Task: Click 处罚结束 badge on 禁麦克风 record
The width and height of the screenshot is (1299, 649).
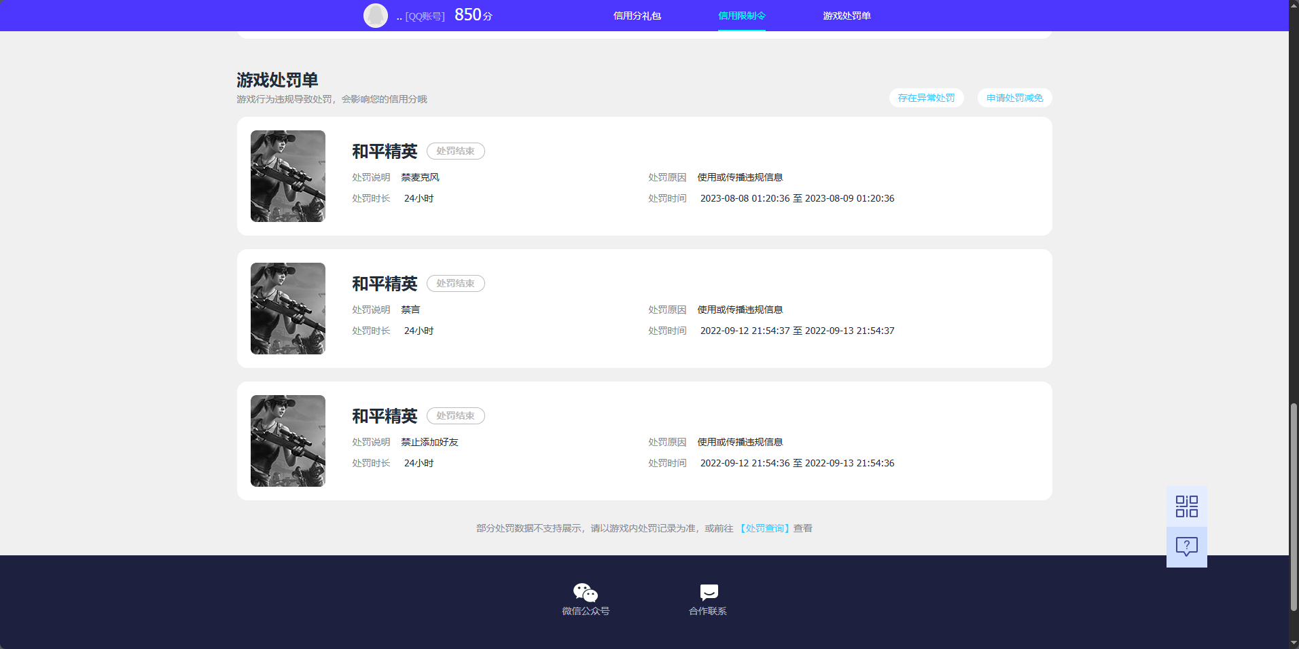Action: [455, 151]
